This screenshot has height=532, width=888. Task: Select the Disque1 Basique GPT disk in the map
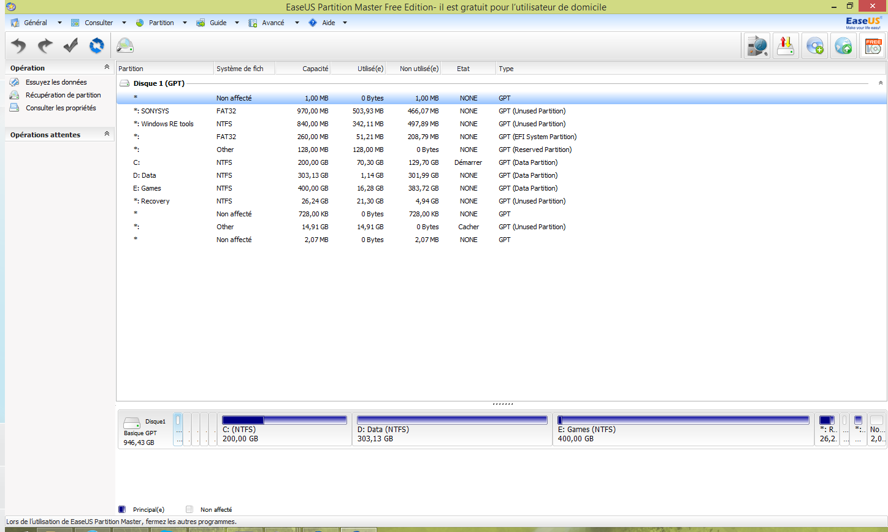145,429
